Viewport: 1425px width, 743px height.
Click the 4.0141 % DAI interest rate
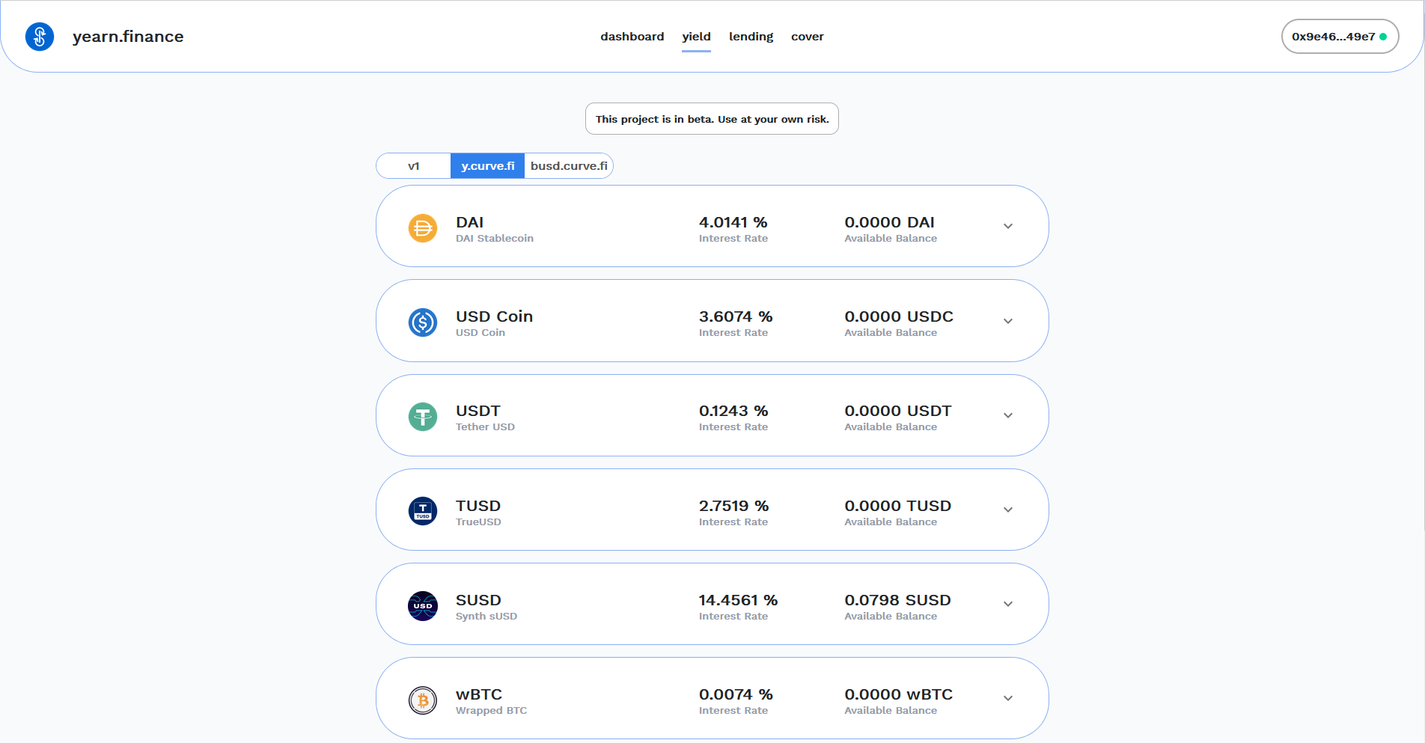(733, 222)
